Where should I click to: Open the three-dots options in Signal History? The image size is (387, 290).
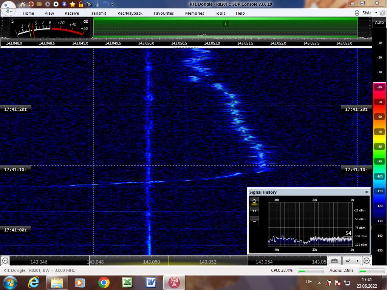pyautogui.click(x=254, y=221)
